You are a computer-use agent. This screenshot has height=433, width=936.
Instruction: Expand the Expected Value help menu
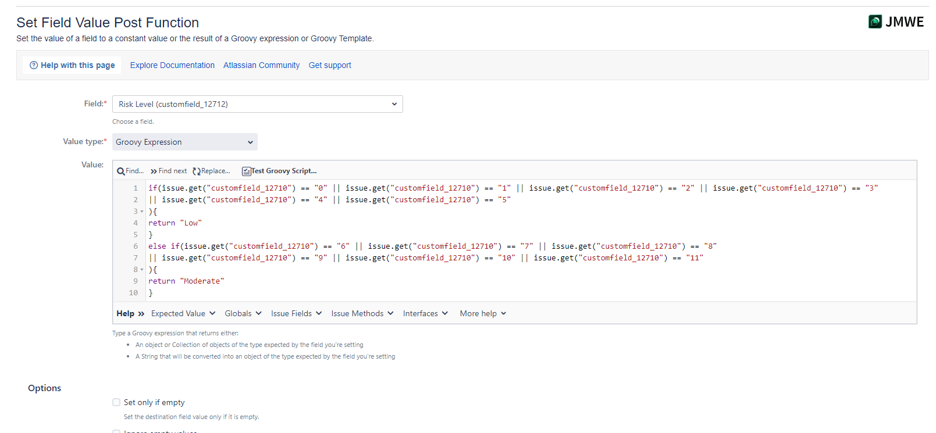tap(183, 313)
